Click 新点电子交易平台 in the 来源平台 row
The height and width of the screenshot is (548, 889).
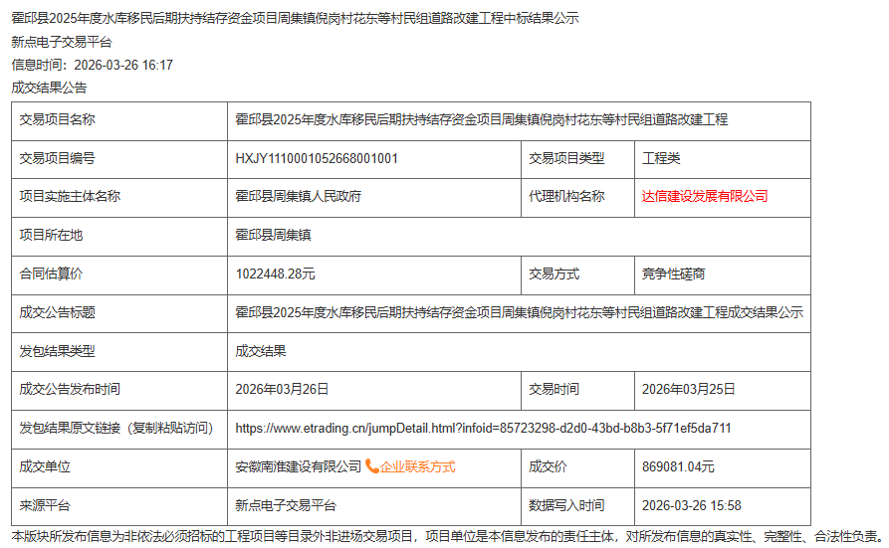pyautogui.click(x=286, y=505)
